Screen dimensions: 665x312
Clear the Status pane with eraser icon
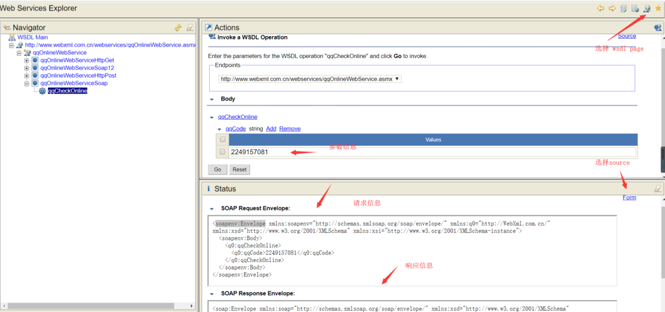658,188
